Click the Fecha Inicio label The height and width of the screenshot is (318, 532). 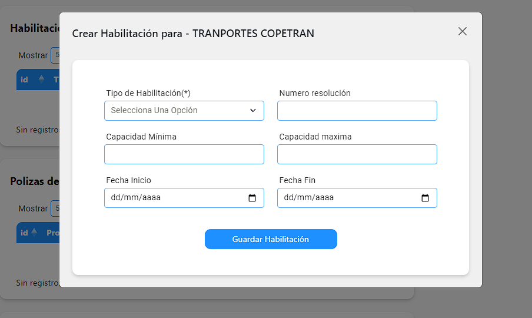(x=129, y=180)
